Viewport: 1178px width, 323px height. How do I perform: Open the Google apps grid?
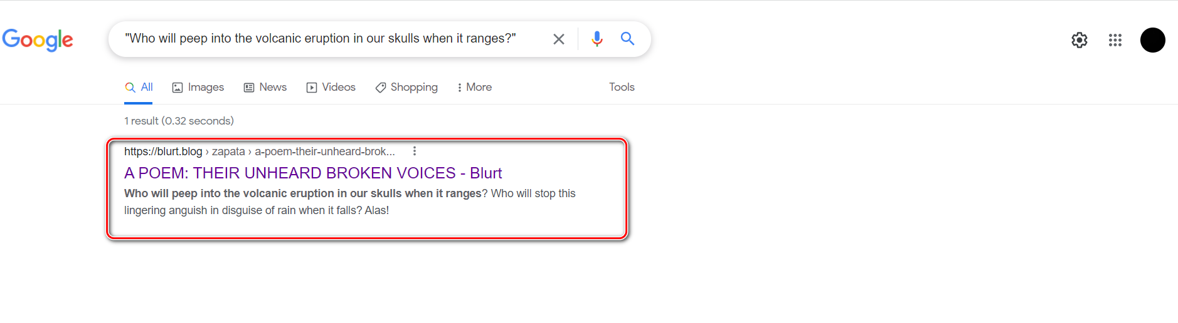point(1115,40)
